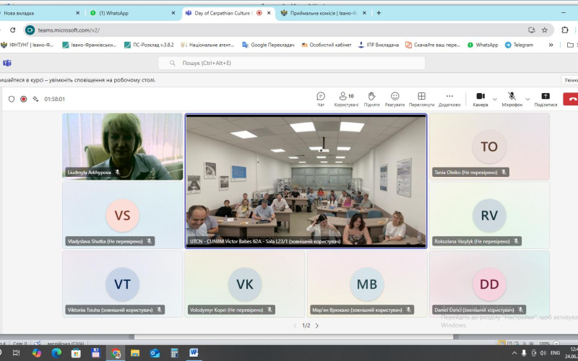Open Microsoft Edge from the taskbar
The height and width of the screenshot is (361, 578).
tap(56, 353)
